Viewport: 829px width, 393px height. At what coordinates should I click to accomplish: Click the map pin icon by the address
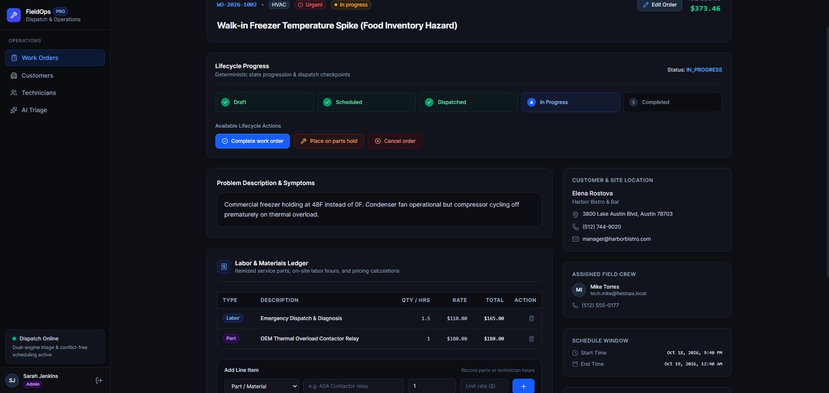click(x=576, y=214)
